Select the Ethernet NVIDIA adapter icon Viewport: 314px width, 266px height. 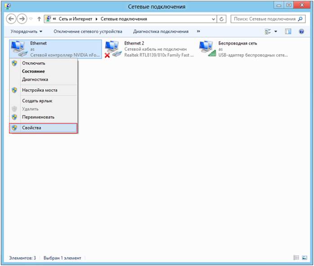(x=19, y=49)
